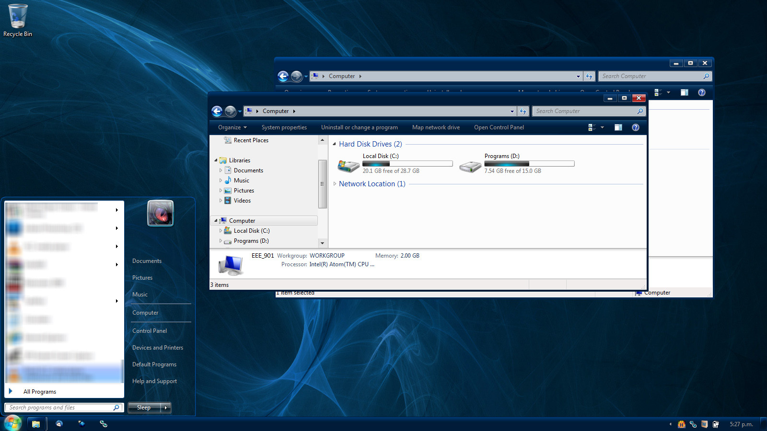Click the user account picture in Start menu

pos(161,213)
